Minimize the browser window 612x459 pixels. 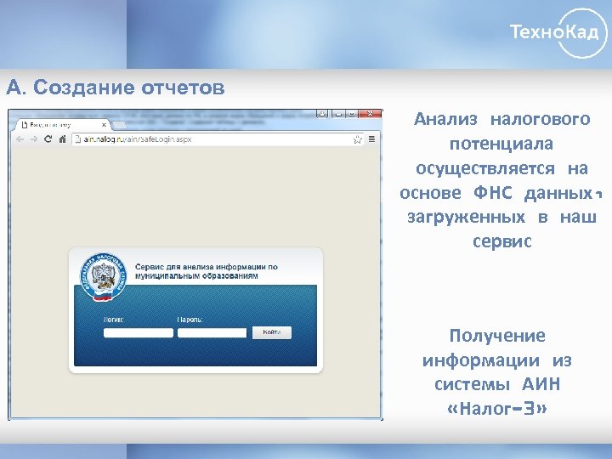(x=338, y=114)
